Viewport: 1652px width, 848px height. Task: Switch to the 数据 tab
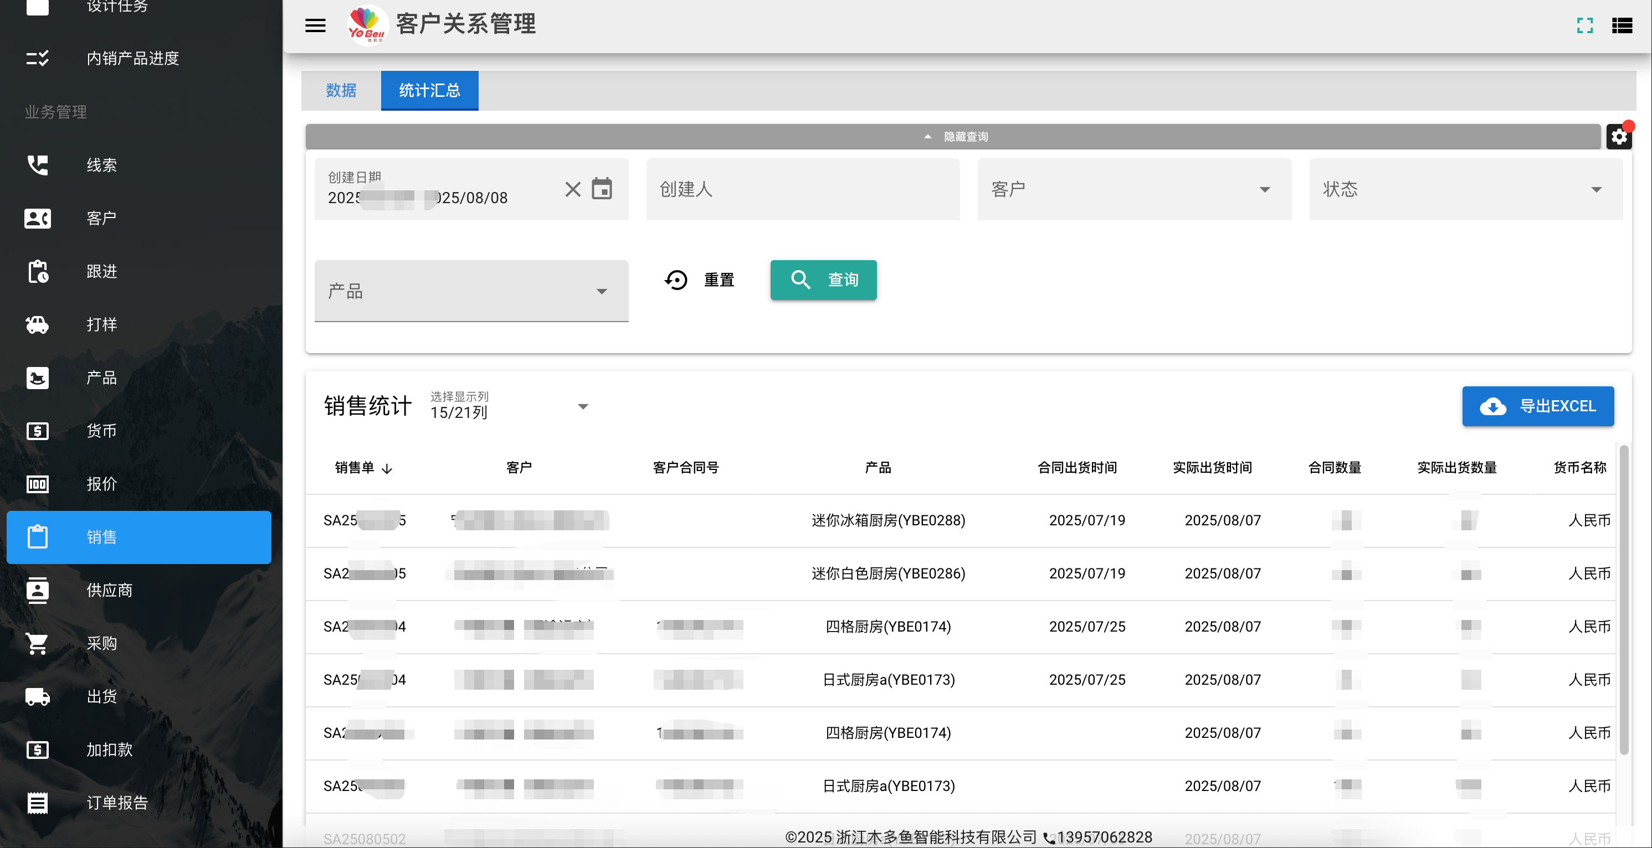341,90
